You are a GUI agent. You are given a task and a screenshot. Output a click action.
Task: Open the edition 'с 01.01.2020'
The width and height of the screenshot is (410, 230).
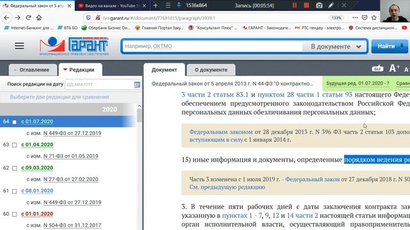(x=37, y=214)
